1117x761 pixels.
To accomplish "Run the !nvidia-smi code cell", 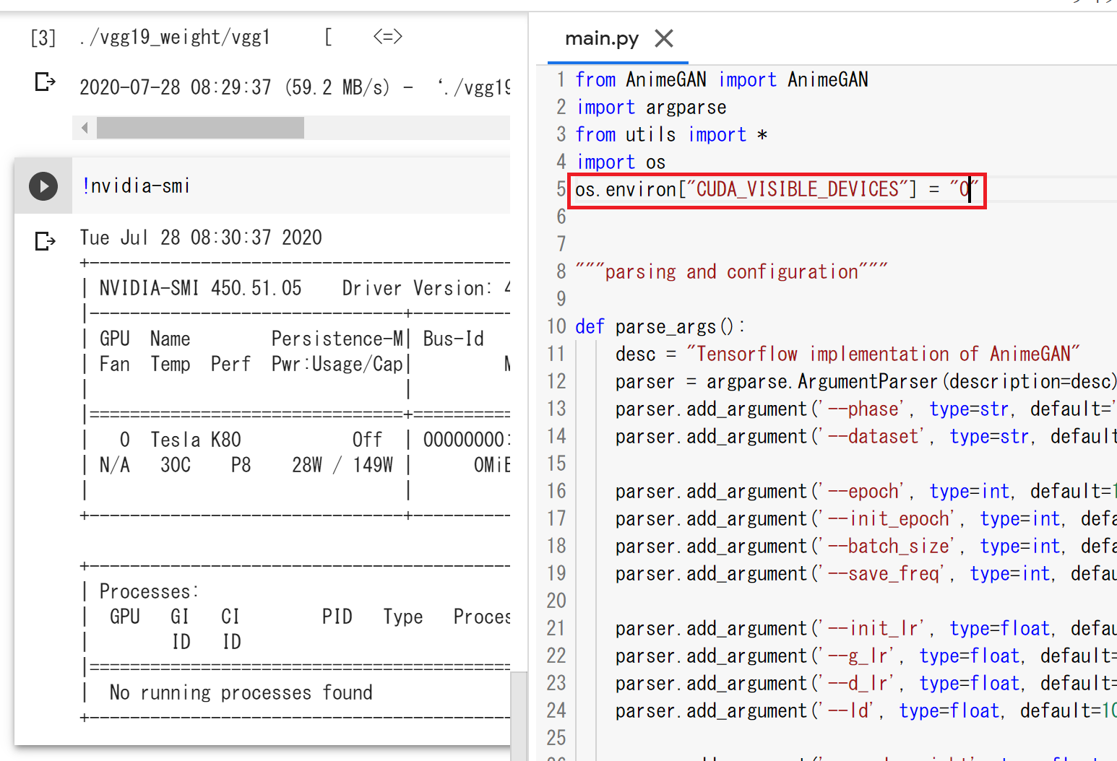I will [x=43, y=186].
